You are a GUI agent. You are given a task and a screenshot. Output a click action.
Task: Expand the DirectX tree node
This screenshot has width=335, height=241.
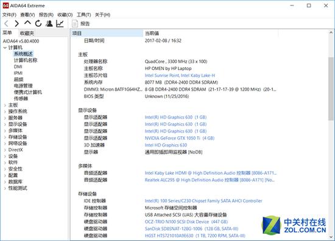pos(5,150)
